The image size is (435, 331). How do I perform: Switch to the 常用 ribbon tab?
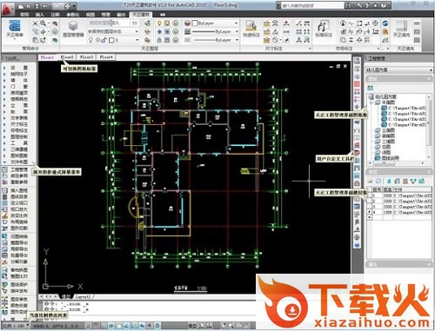24,14
